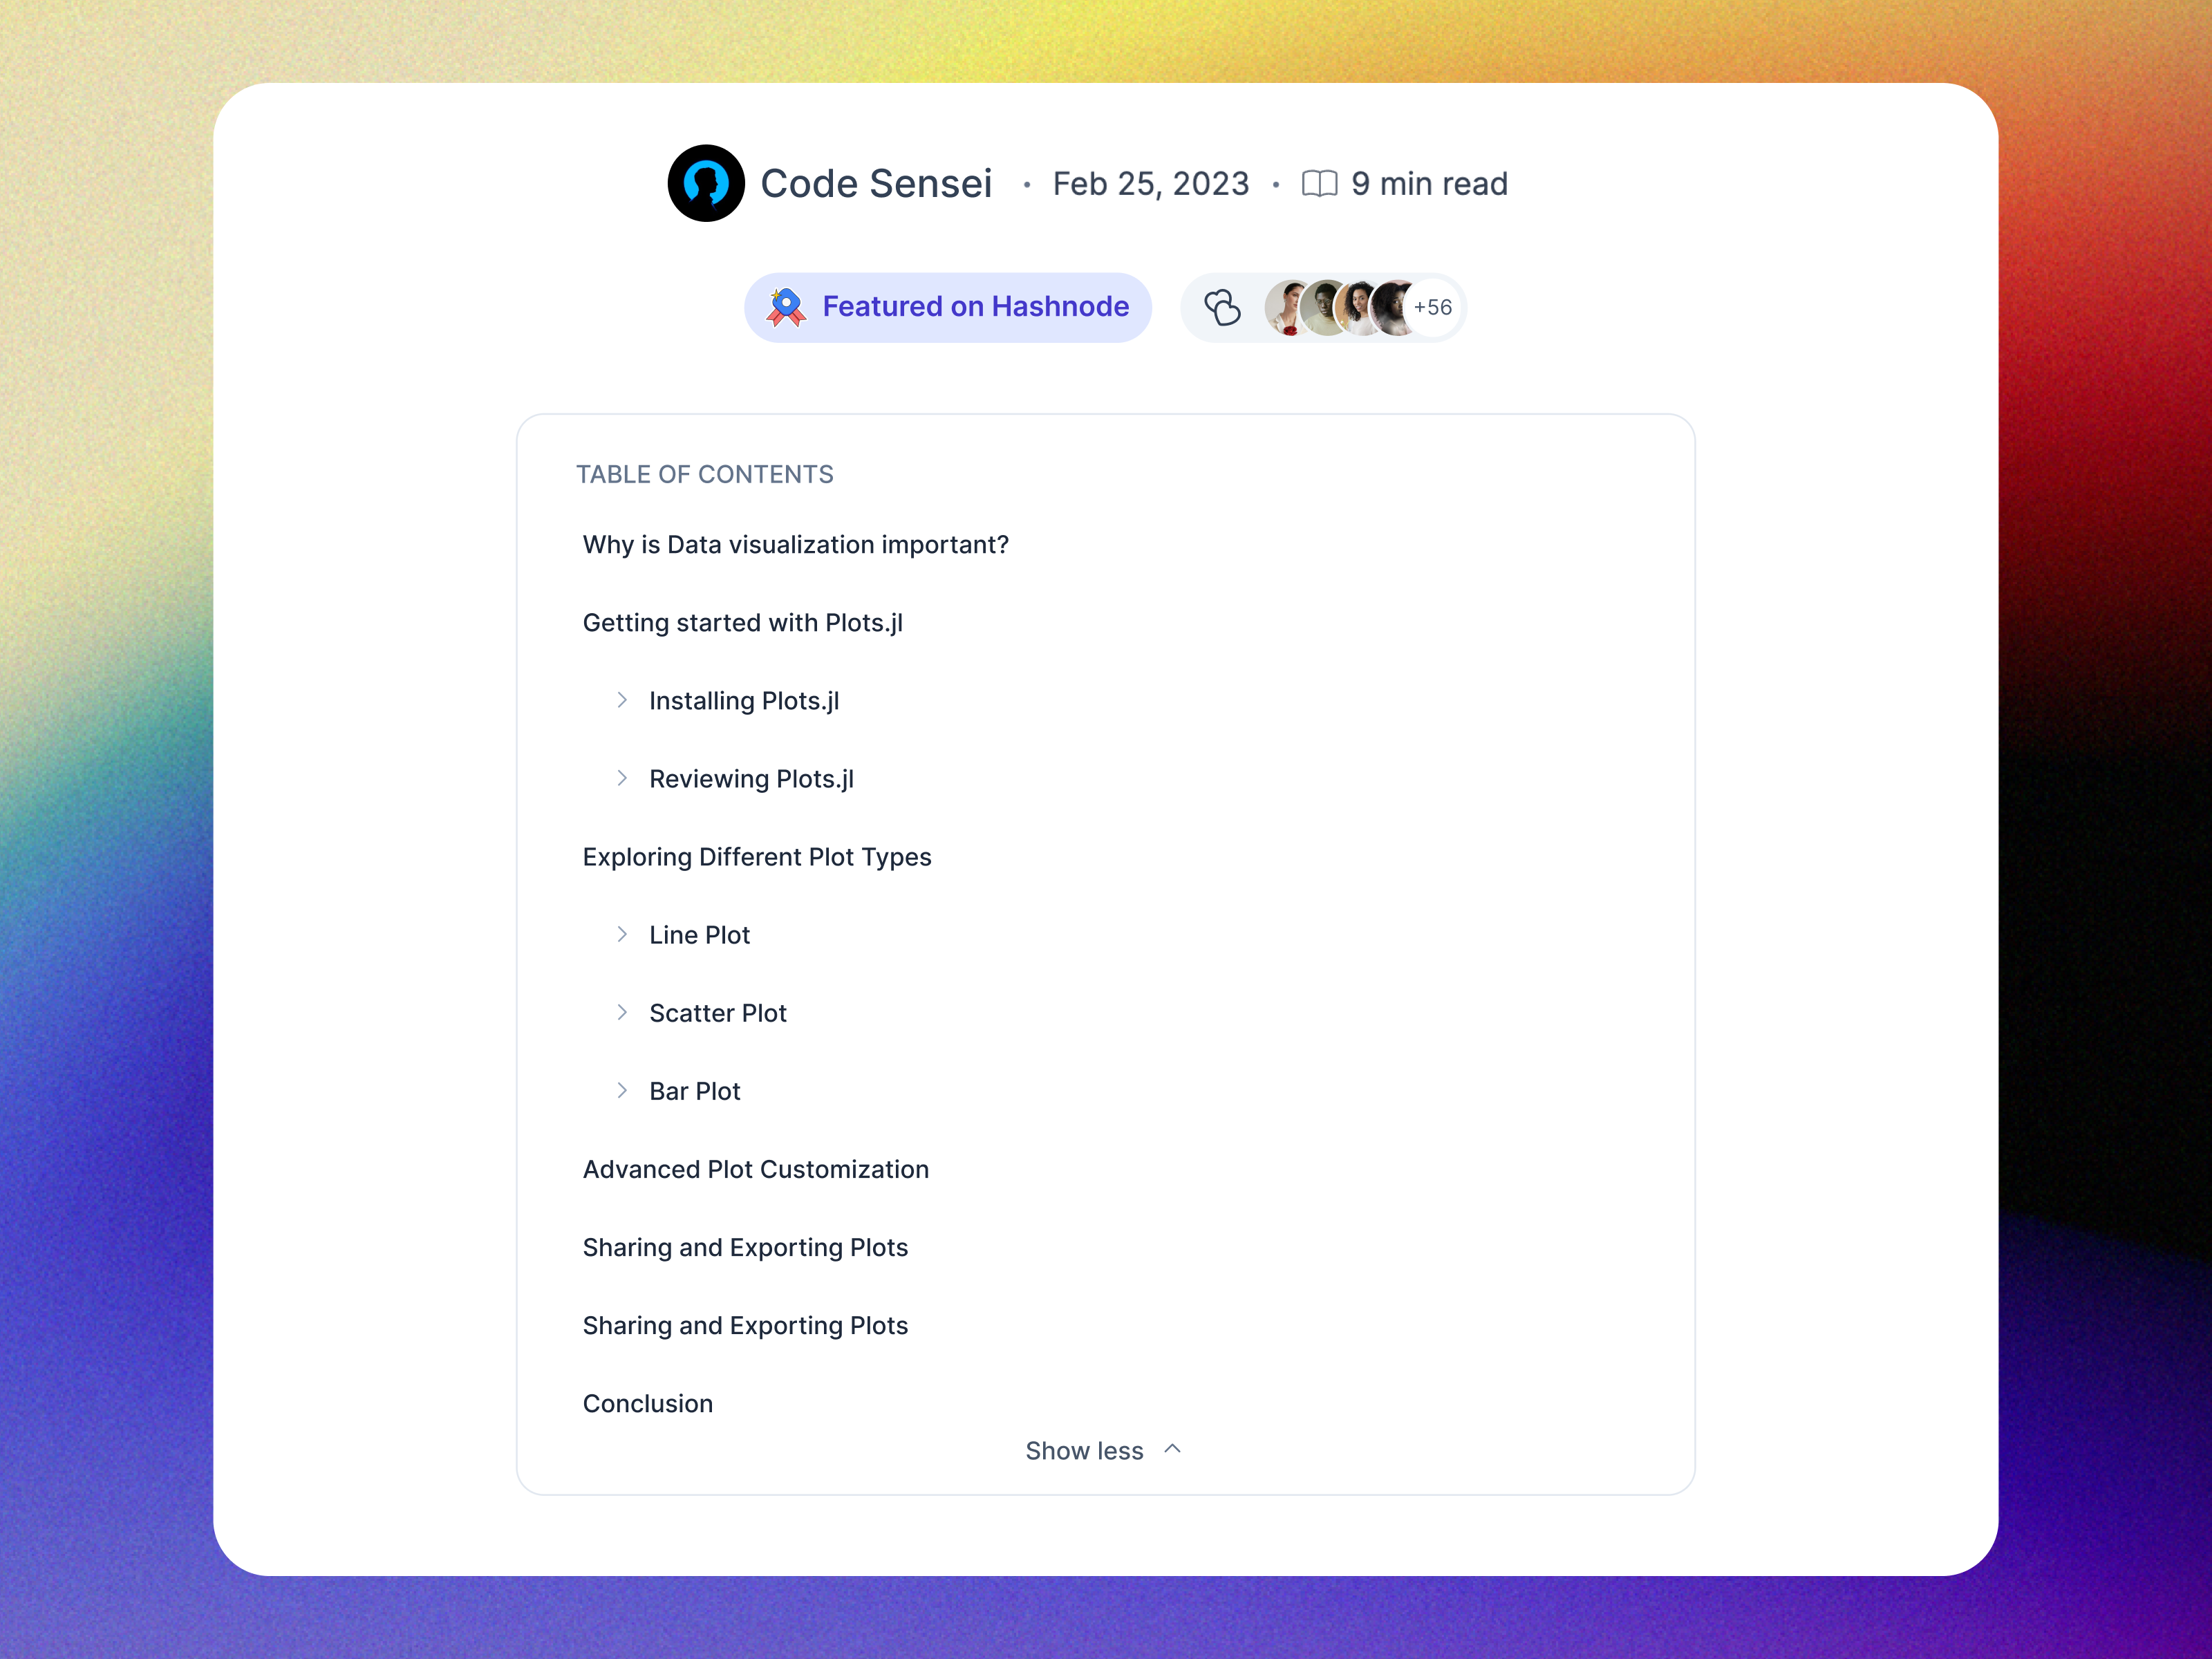Click the Feb 25, 2023 publish date
The image size is (2212, 1659).
(1151, 183)
